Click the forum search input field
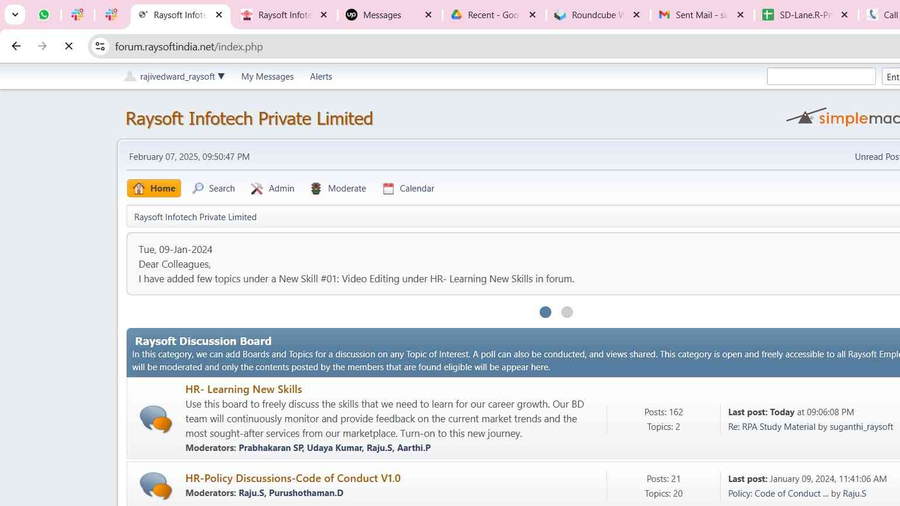 (821, 77)
